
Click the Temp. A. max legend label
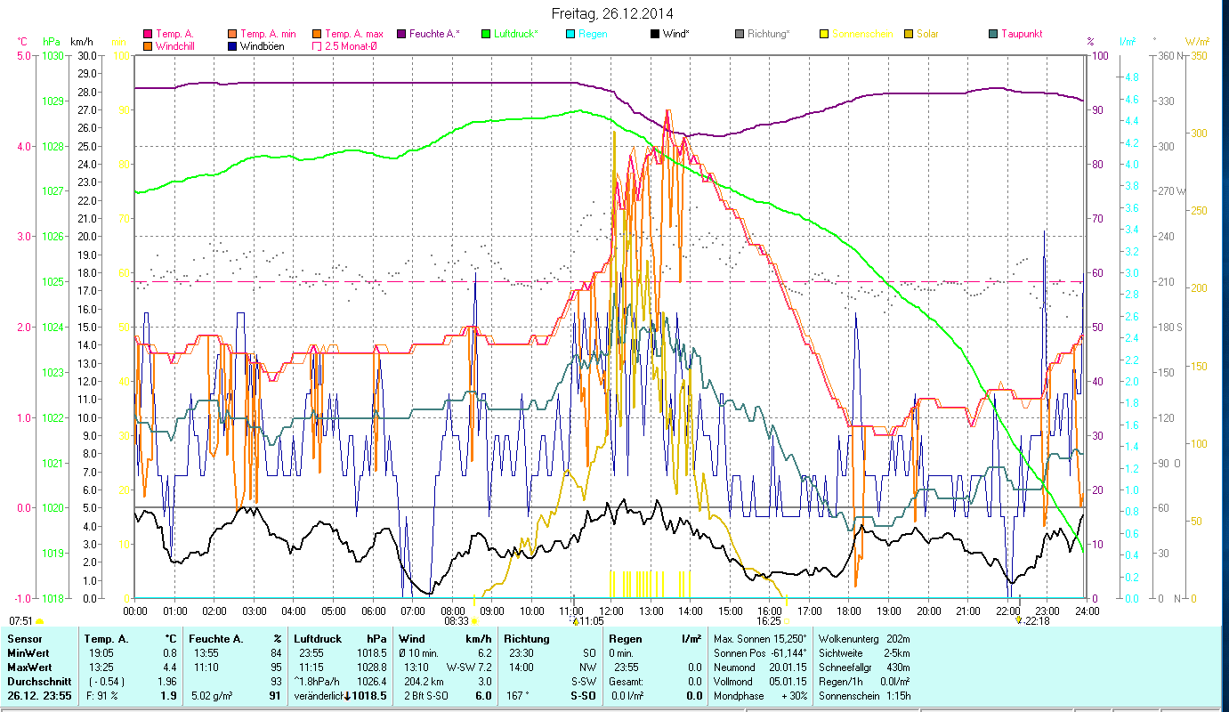[354, 34]
